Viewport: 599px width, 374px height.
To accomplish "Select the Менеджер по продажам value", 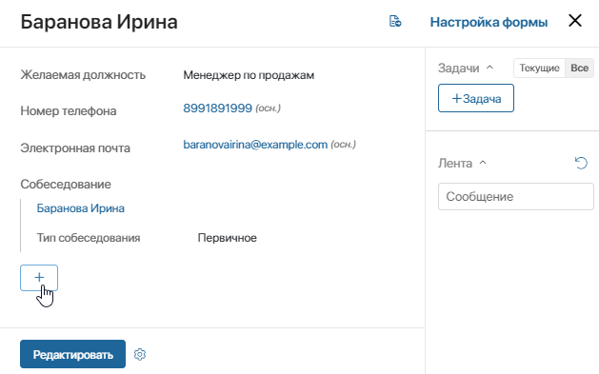I will (249, 75).
